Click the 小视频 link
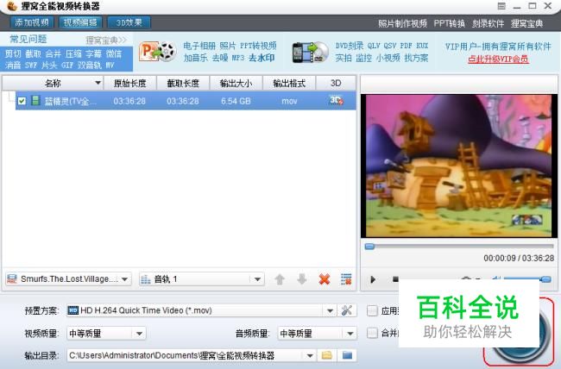 coord(388,58)
